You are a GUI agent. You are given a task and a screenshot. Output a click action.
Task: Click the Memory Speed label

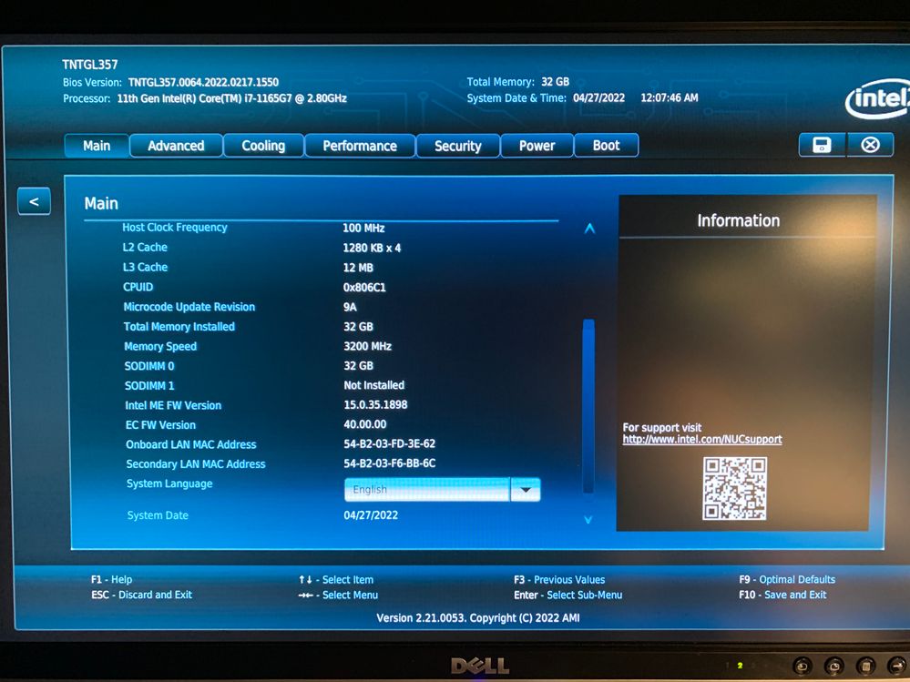pos(160,346)
